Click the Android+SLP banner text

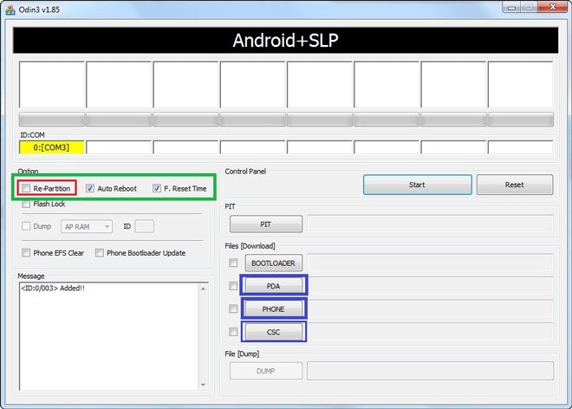[x=286, y=40]
